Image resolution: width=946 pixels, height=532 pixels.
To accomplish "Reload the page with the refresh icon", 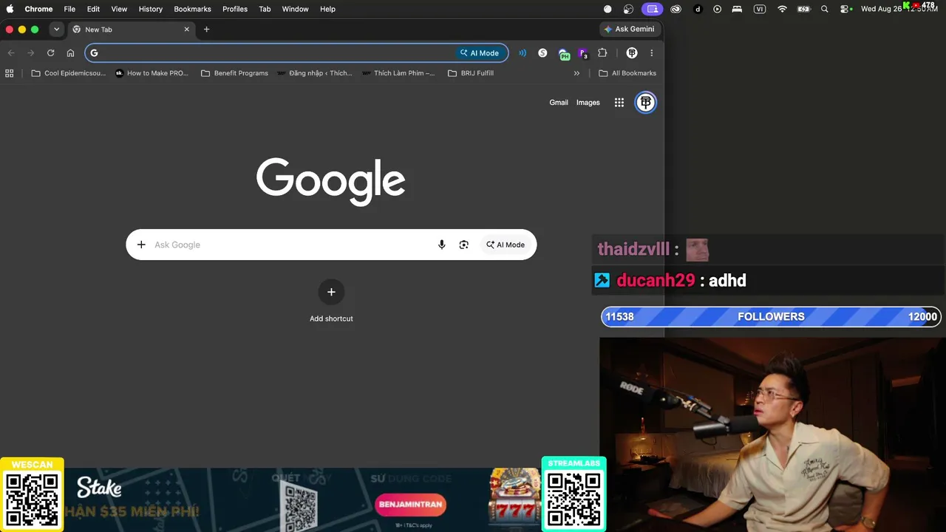I will pyautogui.click(x=50, y=53).
